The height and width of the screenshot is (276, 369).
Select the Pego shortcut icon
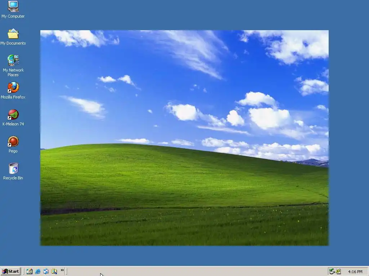click(x=13, y=142)
